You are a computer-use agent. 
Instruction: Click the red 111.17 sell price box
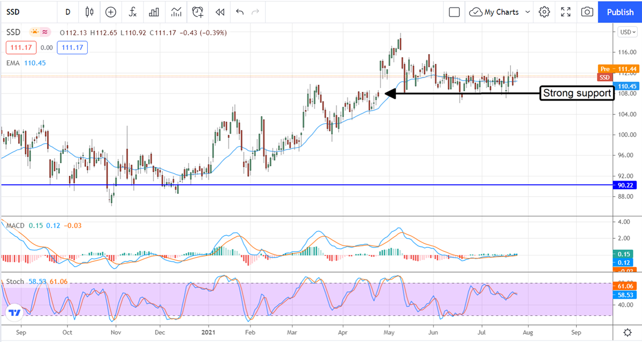pyautogui.click(x=21, y=48)
